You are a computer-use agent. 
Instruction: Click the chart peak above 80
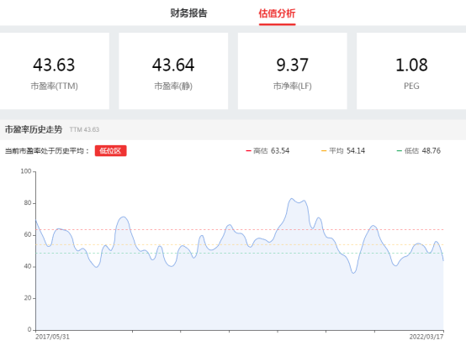tap(292, 198)
